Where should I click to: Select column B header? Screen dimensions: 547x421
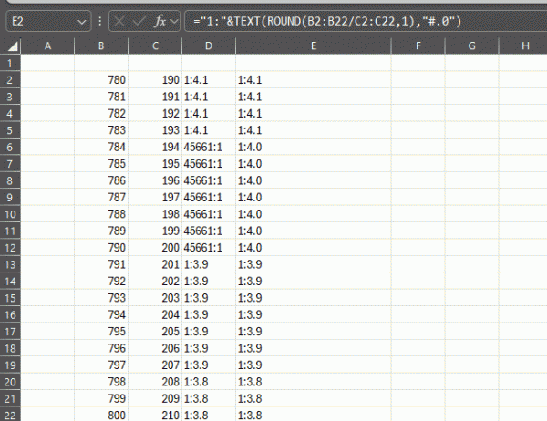tap(101, 46)
